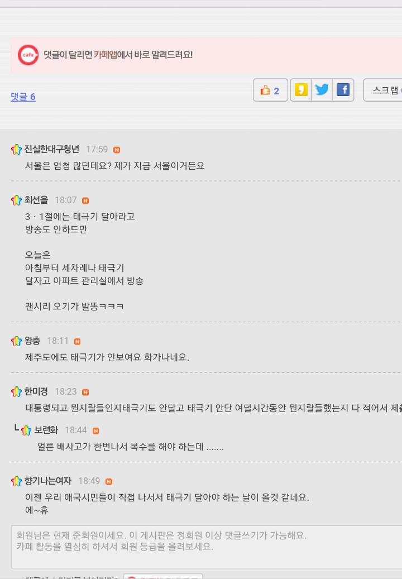402x579 pixels.
Task: Click level badge icon next to 한미경
Action: [16, 391]
